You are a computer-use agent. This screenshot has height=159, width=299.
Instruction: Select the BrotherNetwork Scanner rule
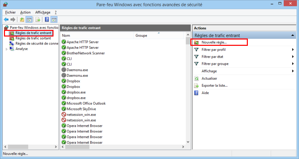pos(86,53)
